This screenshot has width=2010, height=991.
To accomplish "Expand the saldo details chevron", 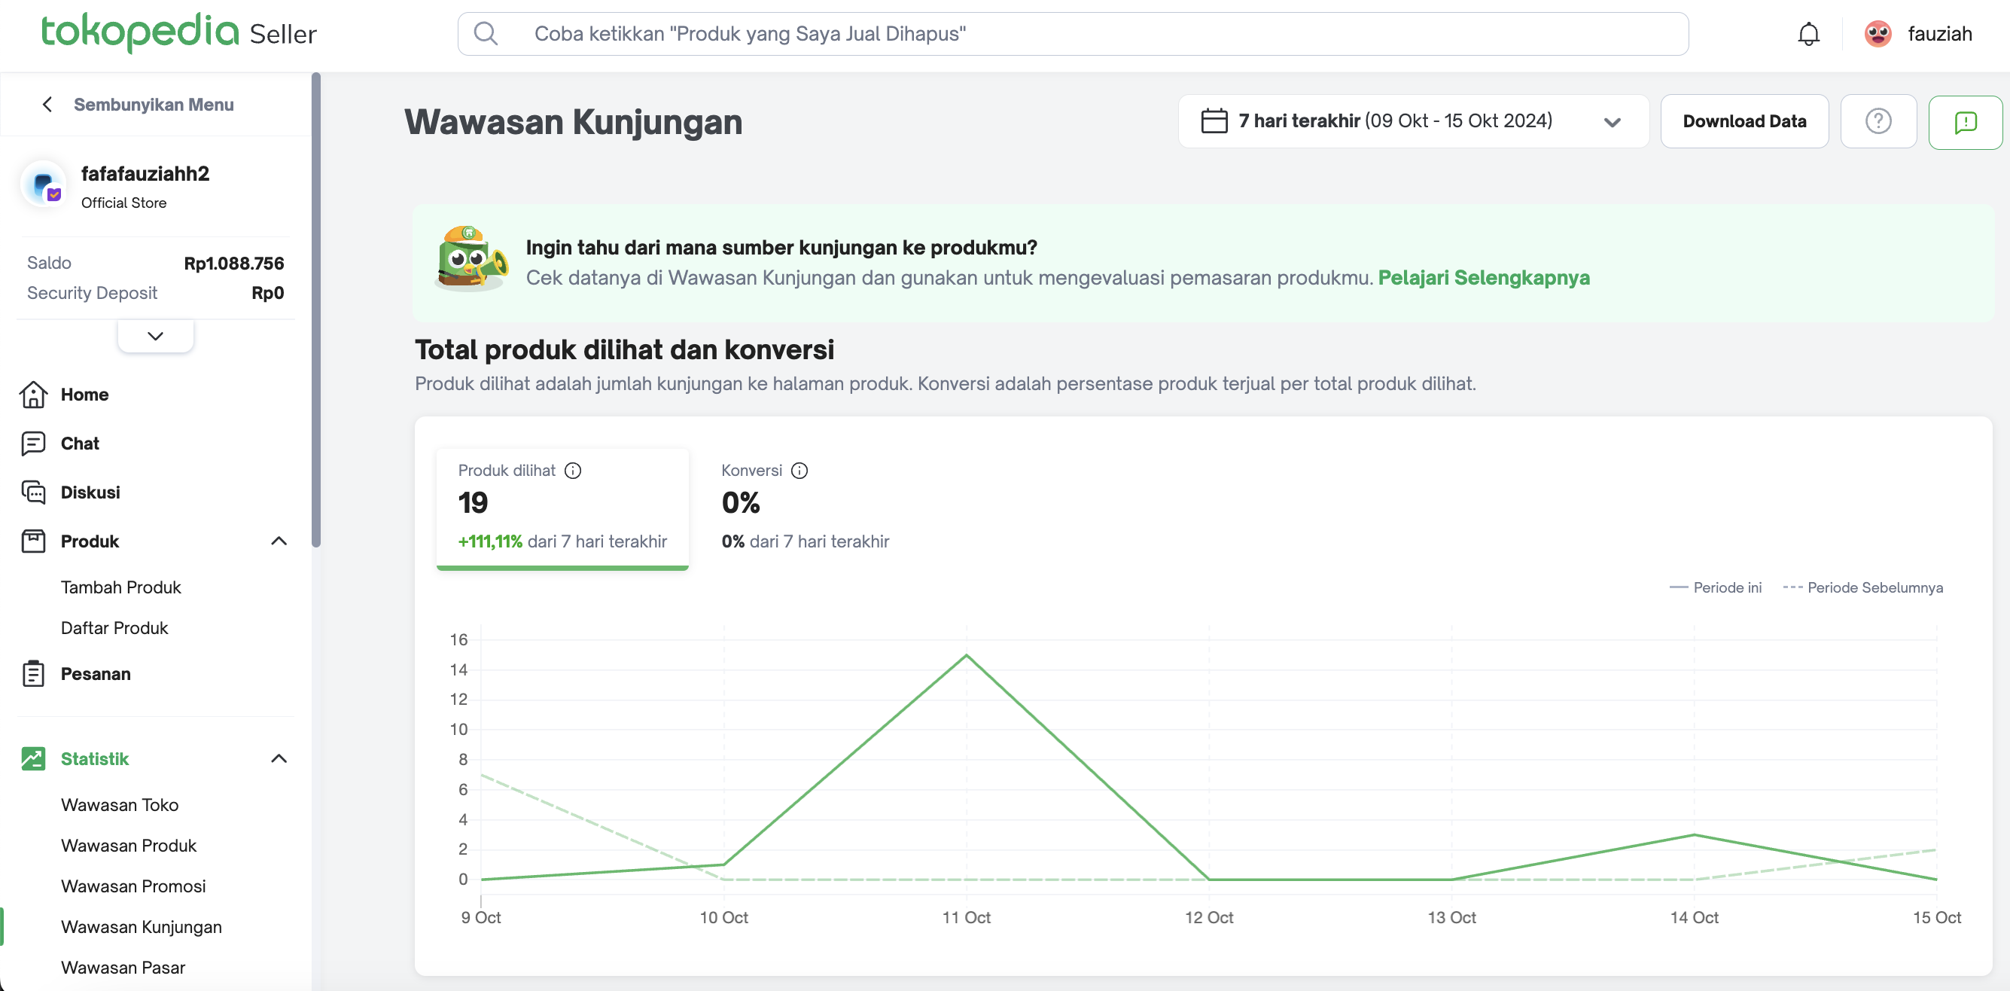I will click(x=155, y=337).
